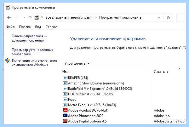The width and height of the screenshot is (189, 127).
Task: Select Adobe Digital Editions 4.5
Action: tap(87, 121)
